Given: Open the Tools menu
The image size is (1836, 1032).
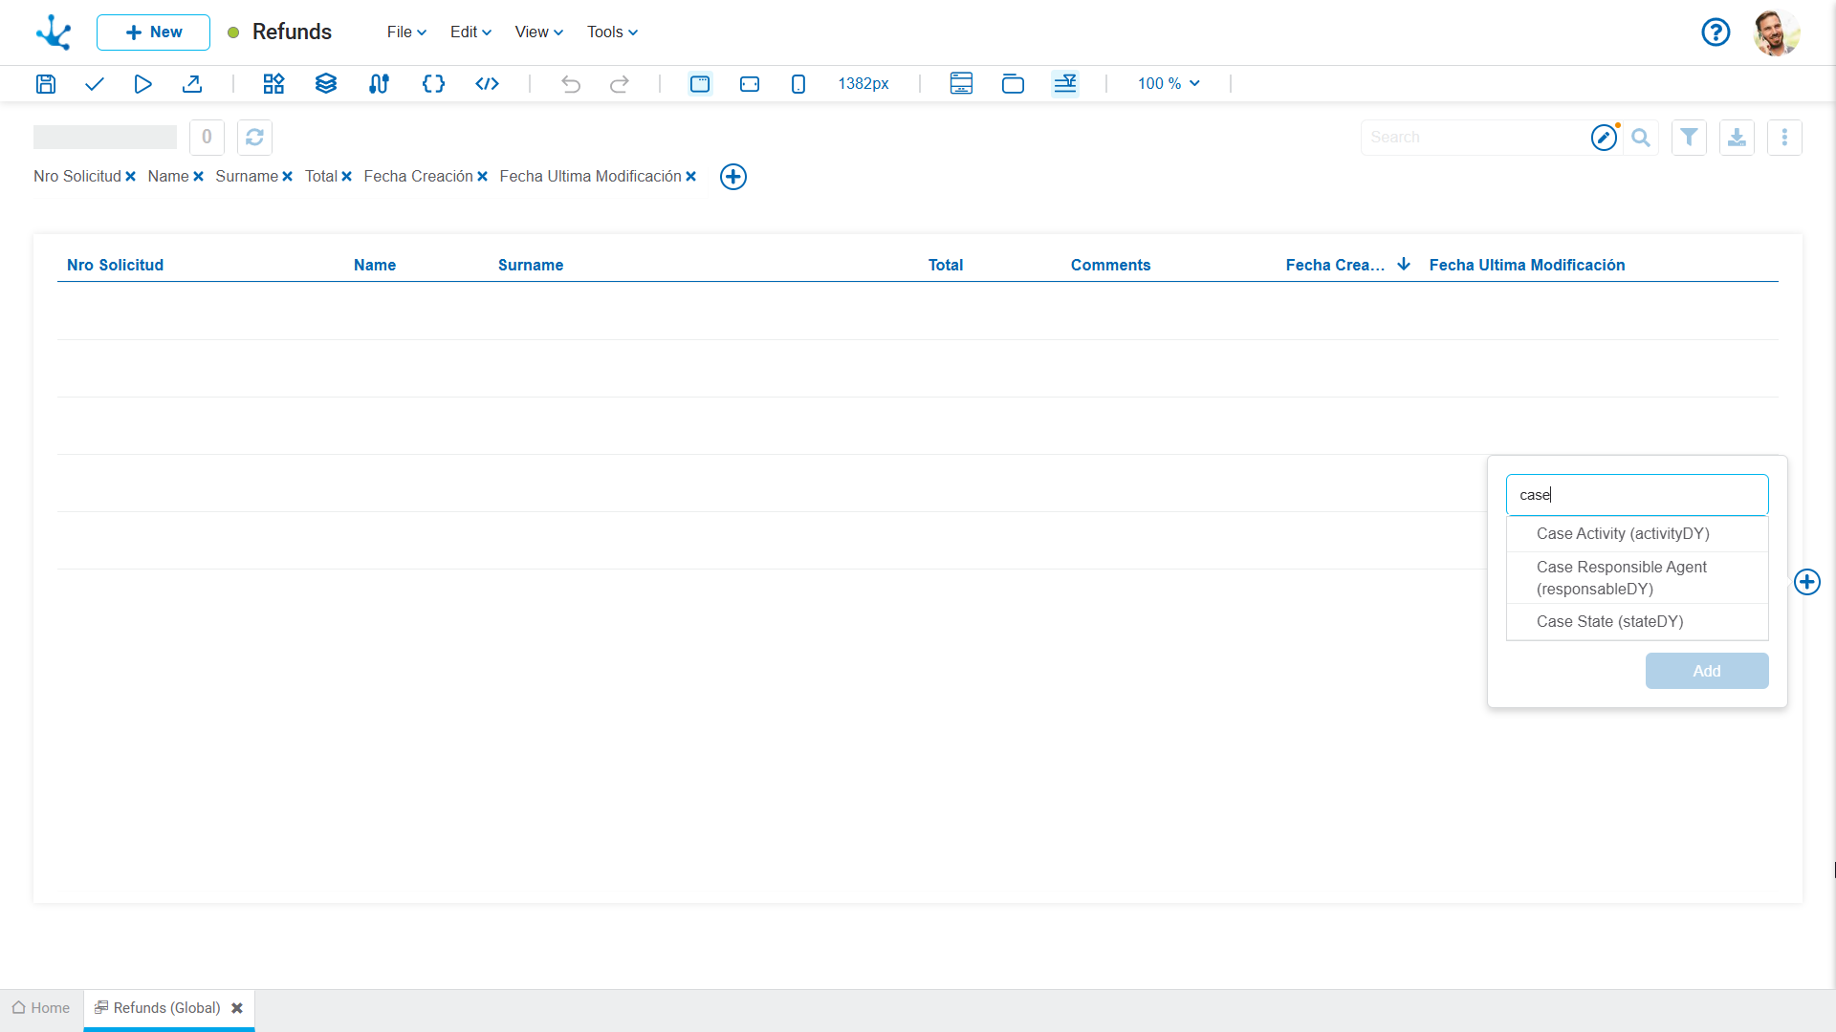Looking at the screenshot, I should pos(612,32).
